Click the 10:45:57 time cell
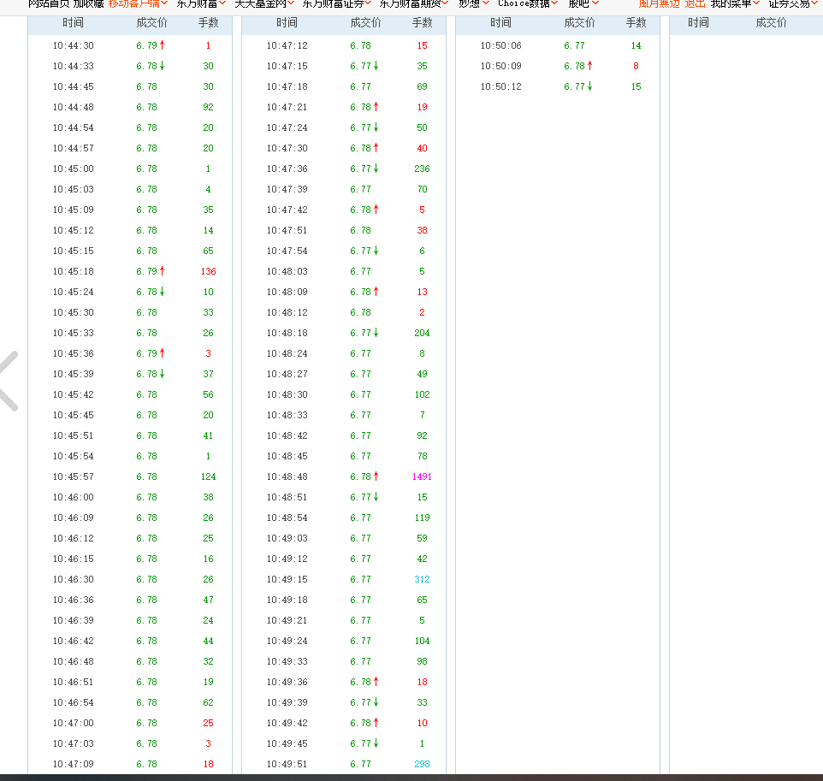This screenshot has height=781, width=823. tap(73, 476)
